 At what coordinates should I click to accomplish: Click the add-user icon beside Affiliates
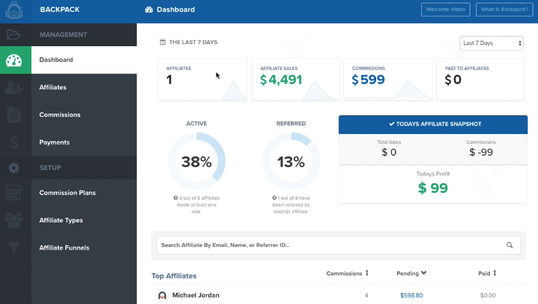pyautogui.click(x=14, y=88)
